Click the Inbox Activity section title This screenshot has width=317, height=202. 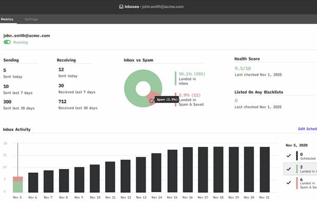click(17, 130)
